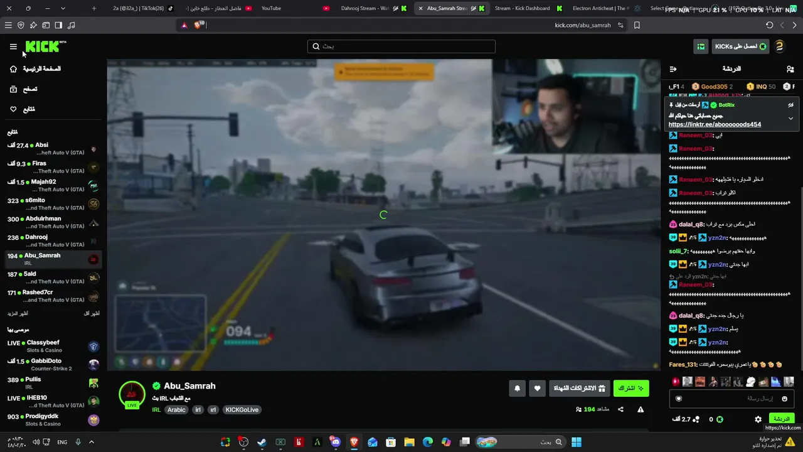Reload the page
Screen dimensions: 803x452
770,25
